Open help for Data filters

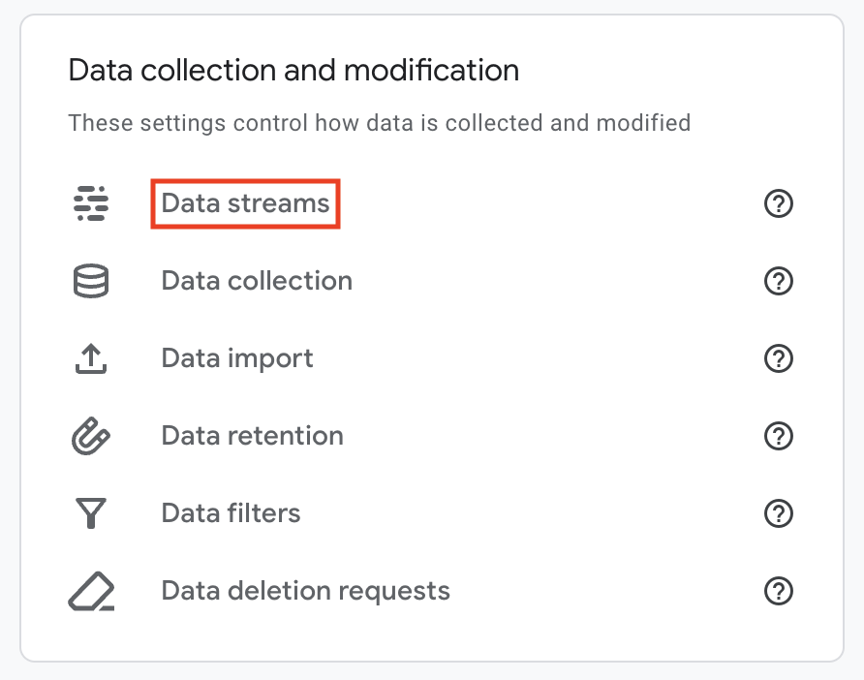pos(778,513)
